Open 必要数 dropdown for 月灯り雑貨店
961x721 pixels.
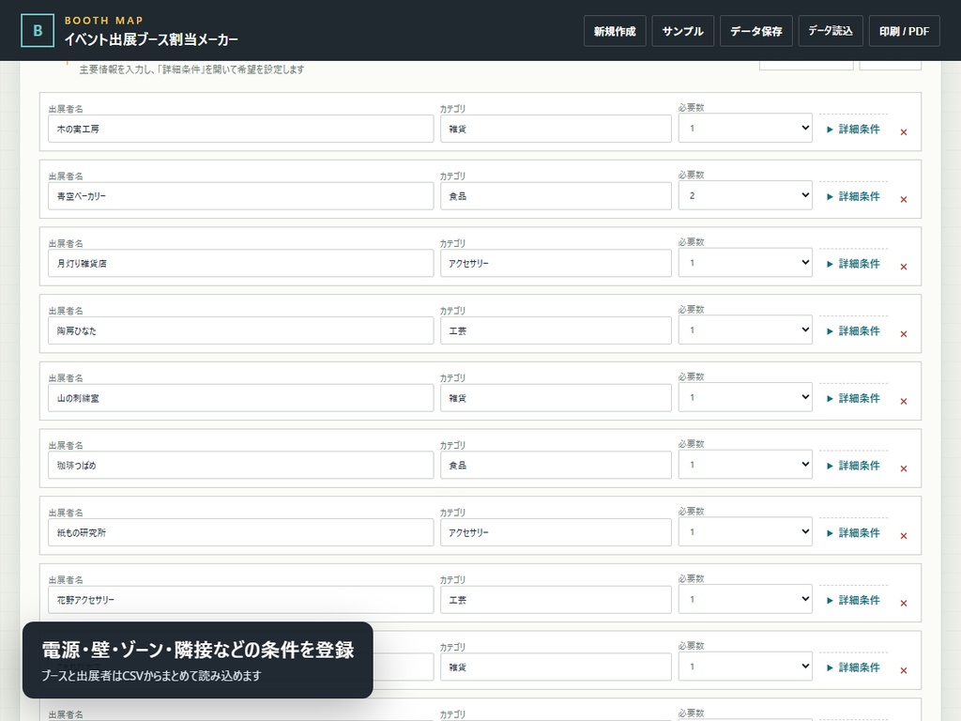[745, 263]
